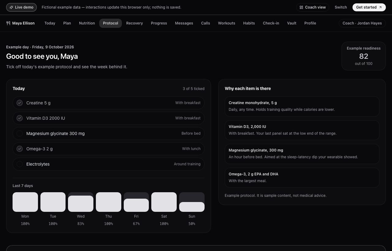Click the "Example day · Friday, 9 October 2026" line
This screenshot has width=392, height=251.
[x=40, y=47]
